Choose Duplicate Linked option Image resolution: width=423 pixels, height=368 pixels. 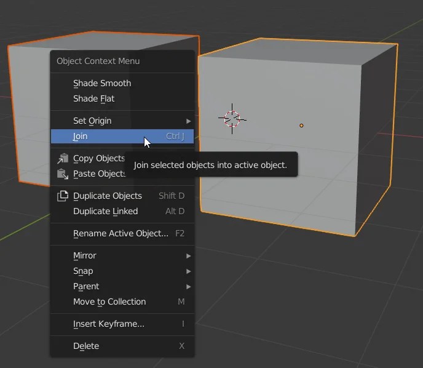point(122,211)
